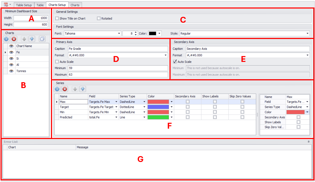
Task: Check the Rotated checkbox
Action: coord(99,18)
